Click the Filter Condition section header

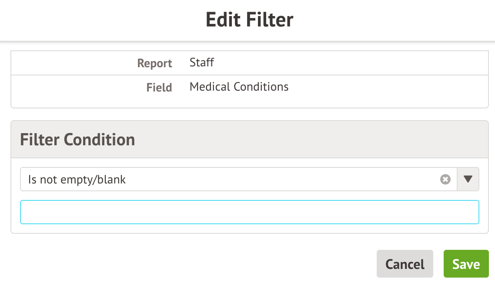tap(77, 140)
